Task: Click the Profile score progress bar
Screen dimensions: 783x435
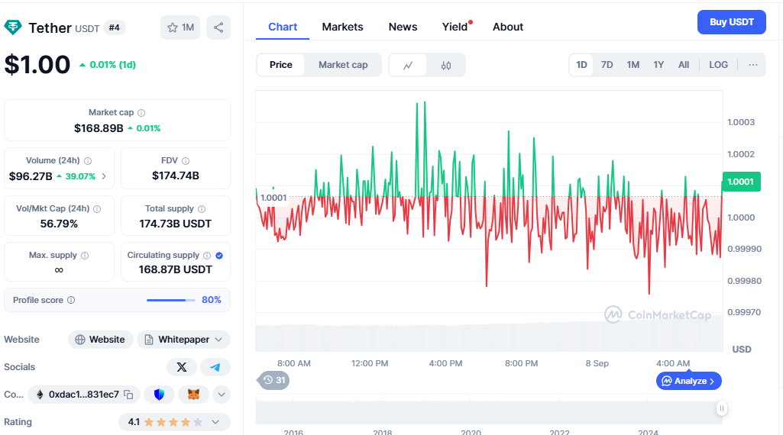Action: [171, 301]
